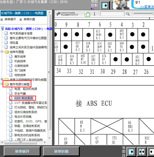Image resolution: width=154 pixels, height=157 pixels.
Task: Click the page icon beside 机舱线束
Action: (11, 61)
